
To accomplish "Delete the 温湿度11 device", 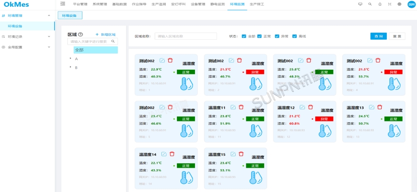I will click(x=241, y=107).
